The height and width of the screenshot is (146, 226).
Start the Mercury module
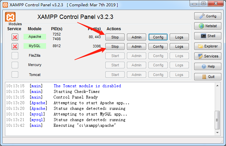click(x=115, y=65)
